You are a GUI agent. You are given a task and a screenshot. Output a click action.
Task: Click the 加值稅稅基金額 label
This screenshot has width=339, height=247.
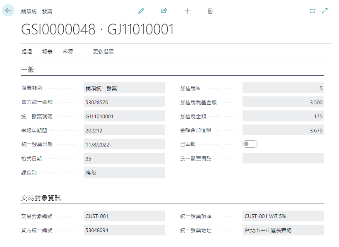point(198,102)
